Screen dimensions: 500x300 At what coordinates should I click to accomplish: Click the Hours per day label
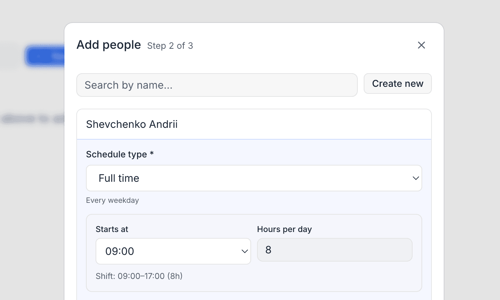[x=284, y=229]
